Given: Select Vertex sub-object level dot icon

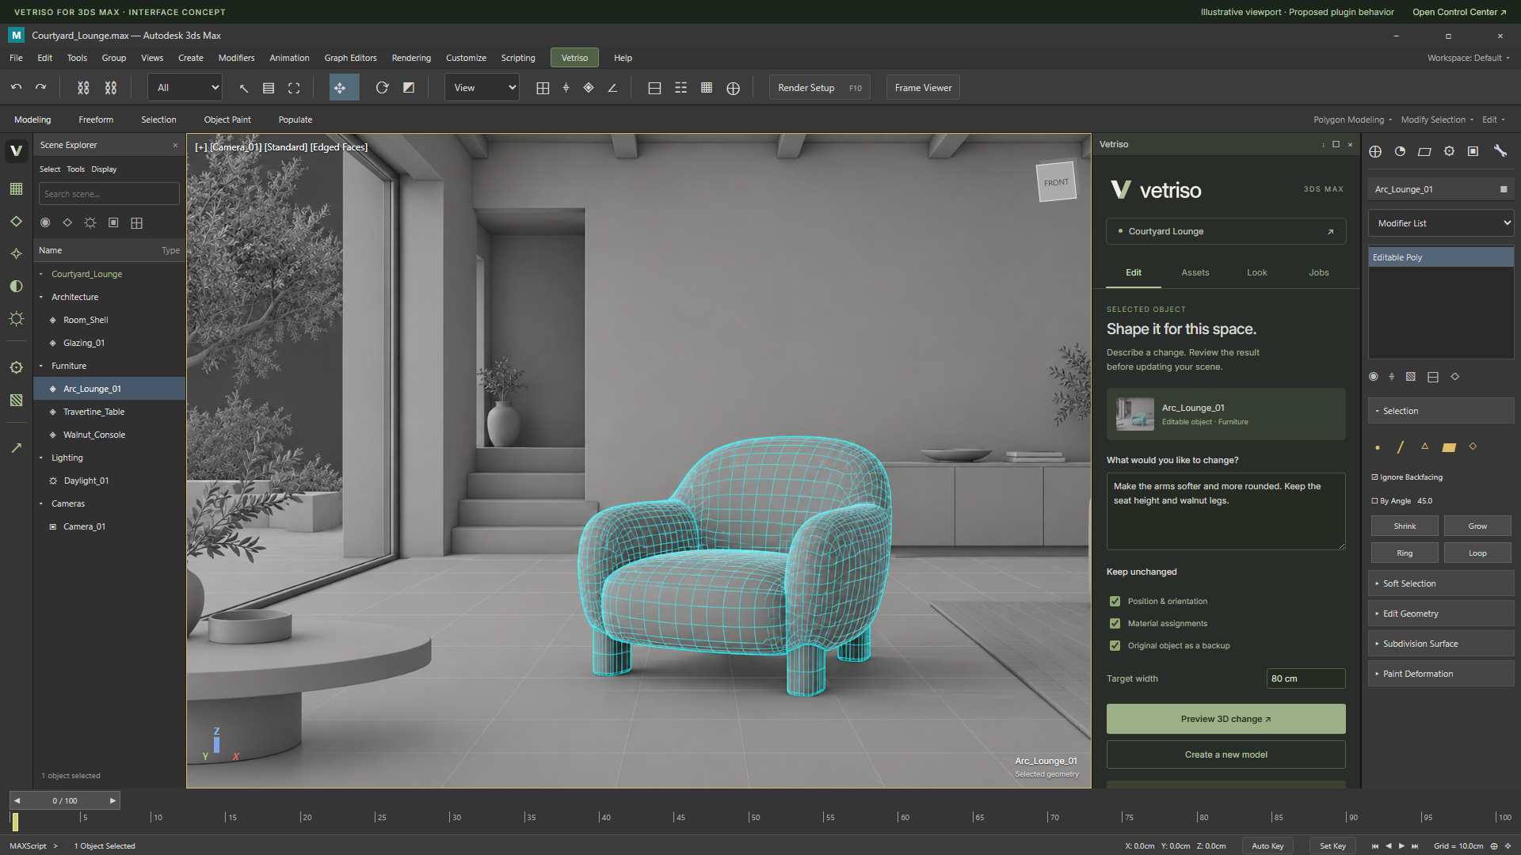Looking at the screenshot, I should (x=1378, y=447).
